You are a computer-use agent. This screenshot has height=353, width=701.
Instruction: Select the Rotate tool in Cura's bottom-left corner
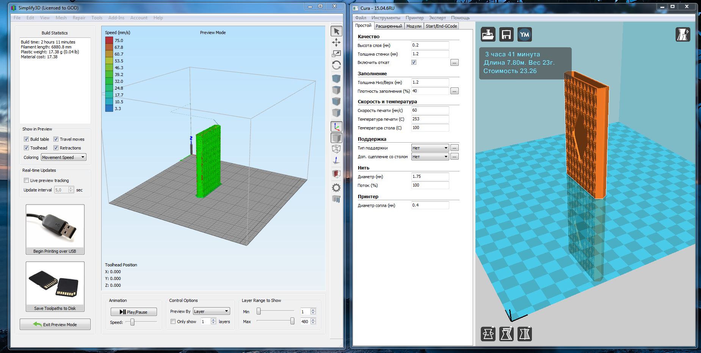click(488, 334)
